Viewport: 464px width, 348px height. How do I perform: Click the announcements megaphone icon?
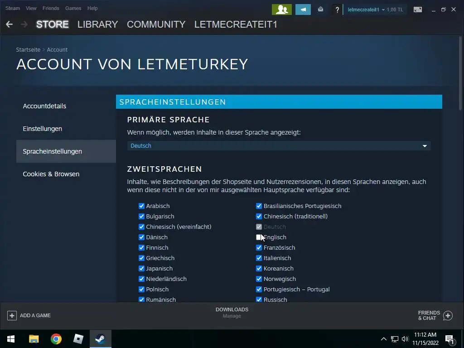coord(303,10)
